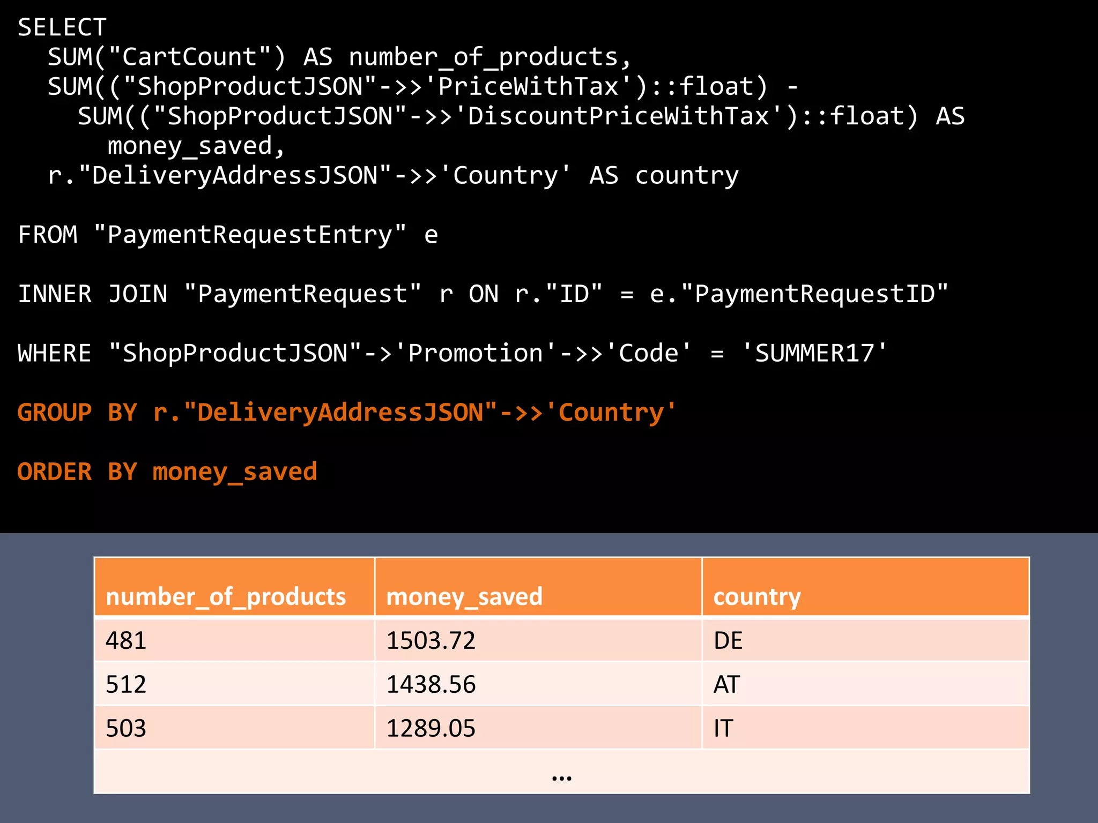
Task: Click the 'PriceWithTax' sum line
Action: tap(424, 87)
